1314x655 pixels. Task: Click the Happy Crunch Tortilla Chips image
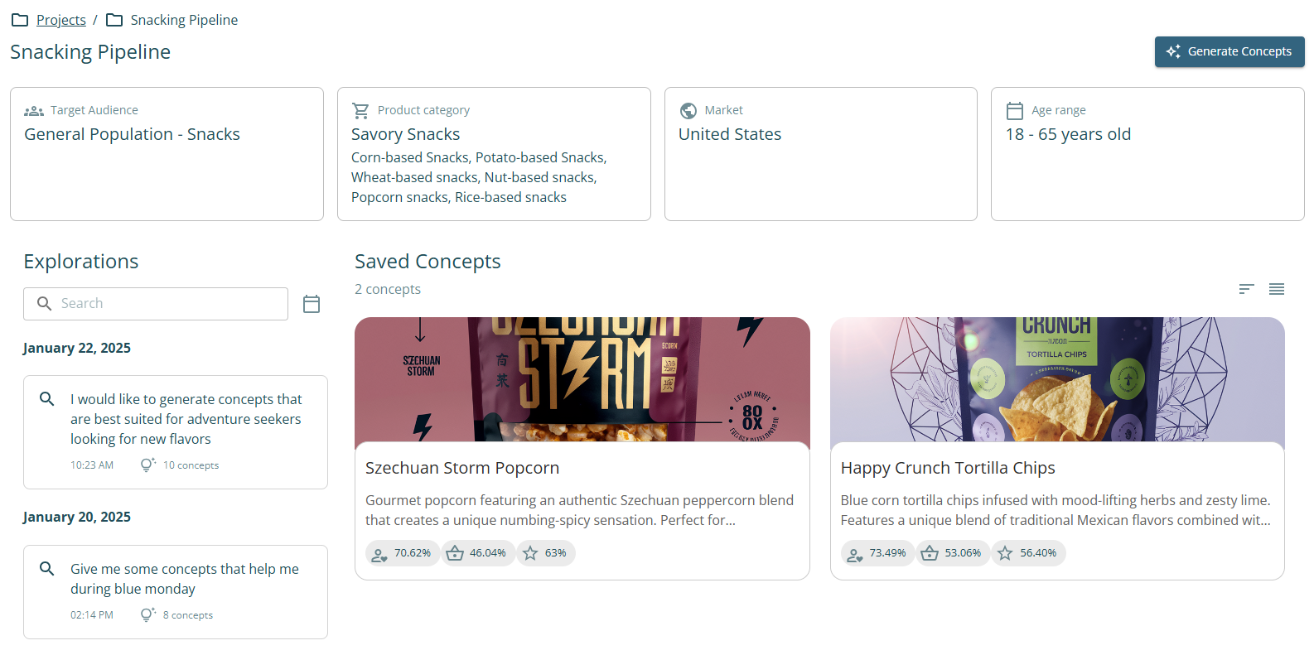(1056, 379)
